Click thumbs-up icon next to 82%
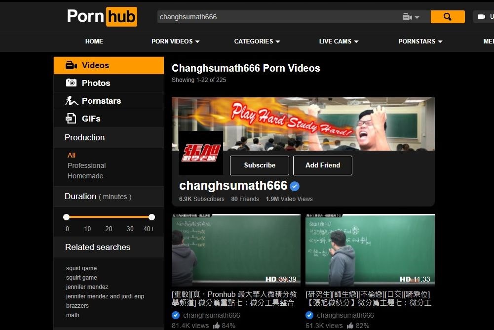This screenshot has height=330, width=494. (350, 326)
